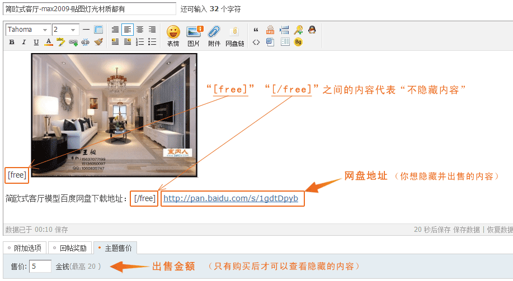The height and width of the screenshot is (281, 513).
Task: Paste from Word document icon
Action: point(270,42)
